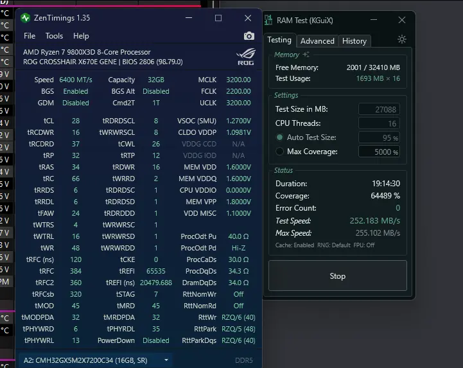Image resolution: width=463 pixels, height=368 pixels.
Task: Click the tREFI value 65535
Action: point(156,271)
